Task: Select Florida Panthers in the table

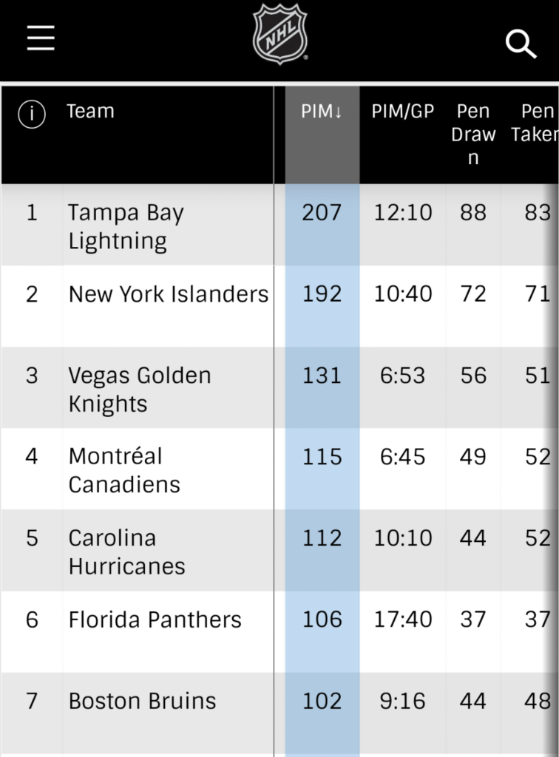Action: (x=155, y=619)
